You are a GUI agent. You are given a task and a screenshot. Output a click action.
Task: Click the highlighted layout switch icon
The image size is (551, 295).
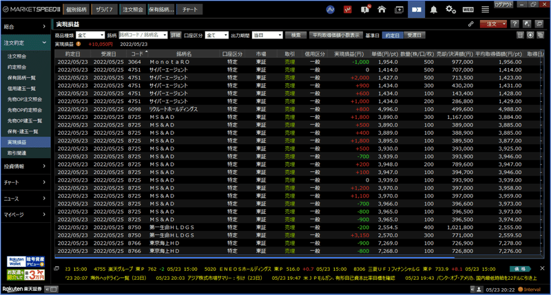[x=417, y=10]
